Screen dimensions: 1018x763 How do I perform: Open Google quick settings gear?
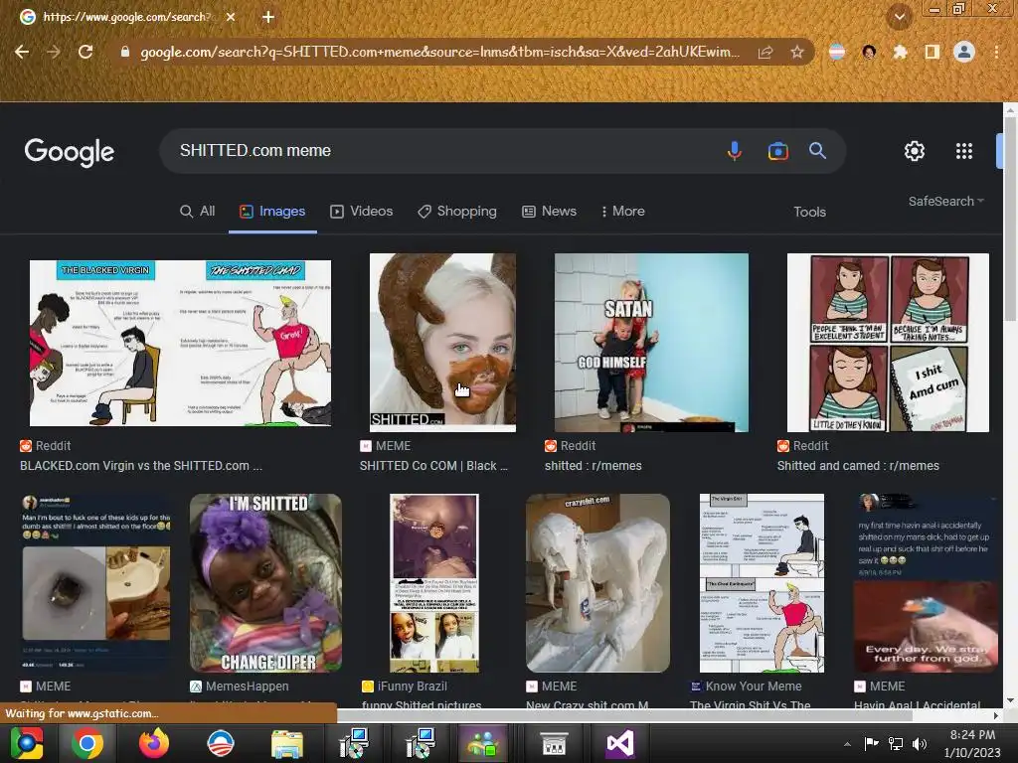pyautogui.click(x=915, y=151)
